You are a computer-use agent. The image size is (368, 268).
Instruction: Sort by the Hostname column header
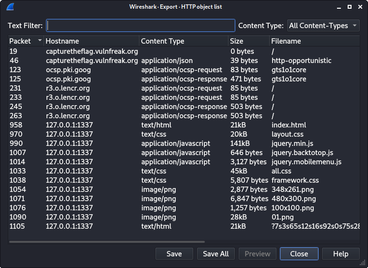[x=92, y=41]
